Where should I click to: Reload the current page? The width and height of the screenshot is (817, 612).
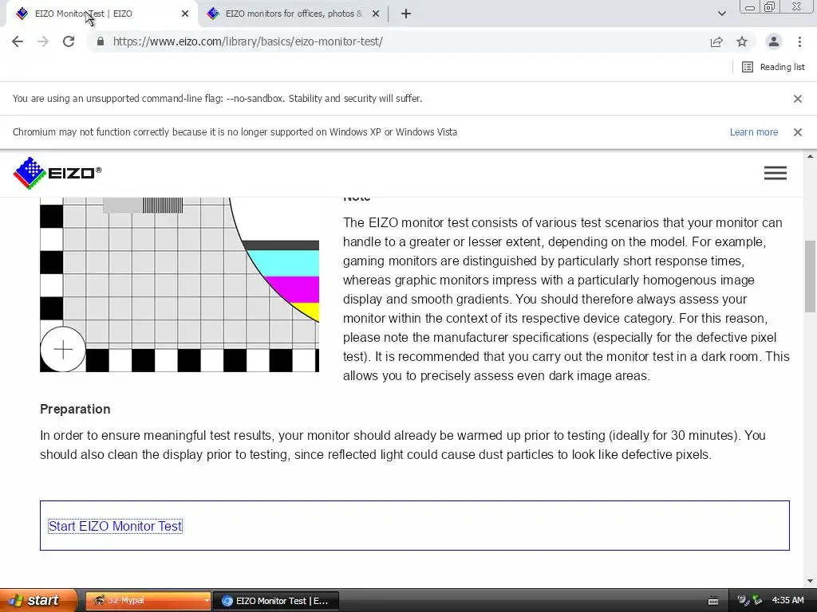coord(69,41)
